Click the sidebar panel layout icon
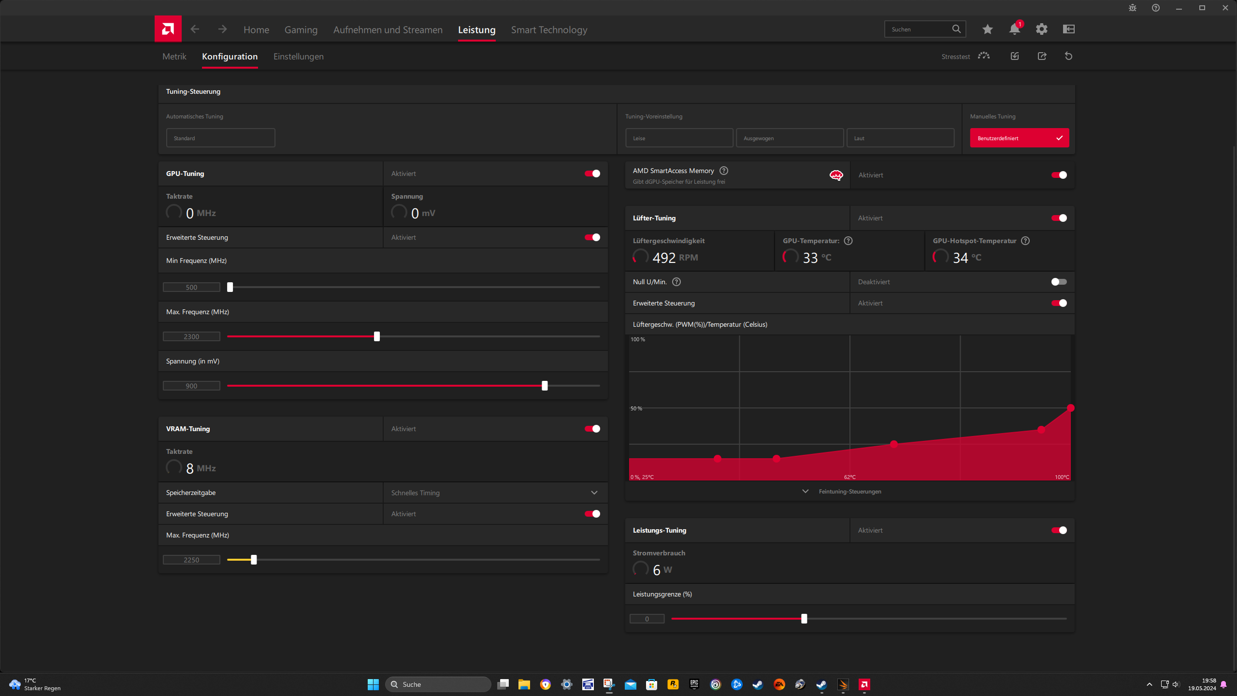 tap(1068, 29)
